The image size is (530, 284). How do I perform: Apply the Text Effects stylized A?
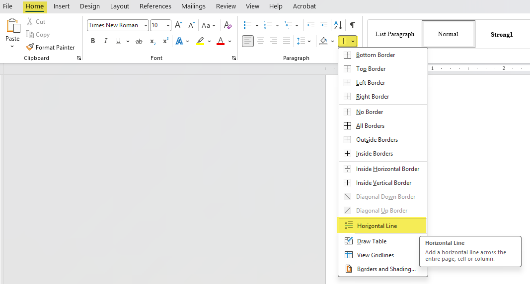click(179, 41)
